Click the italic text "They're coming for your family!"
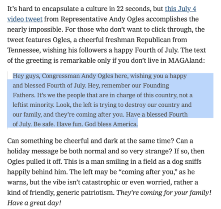This screenshot has width=221, height=209. [x=164, y=193]
